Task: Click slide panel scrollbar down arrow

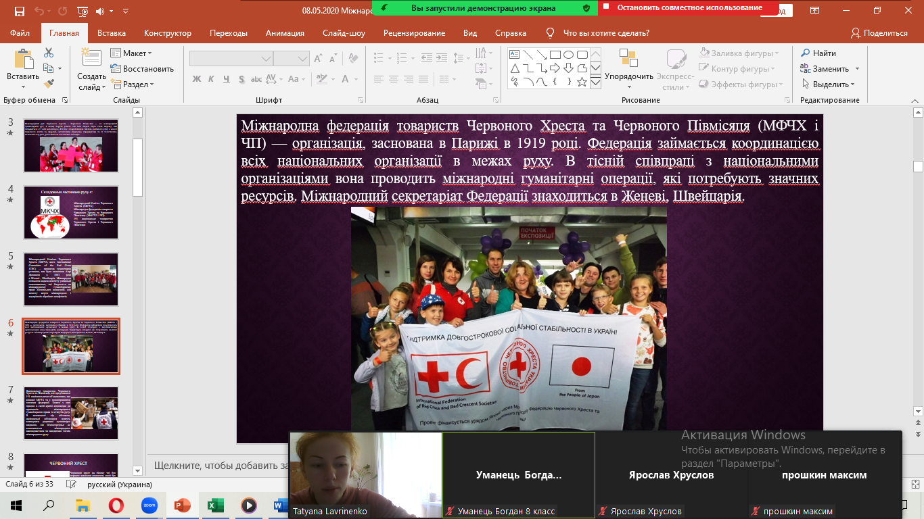Action: coord(138,470)
